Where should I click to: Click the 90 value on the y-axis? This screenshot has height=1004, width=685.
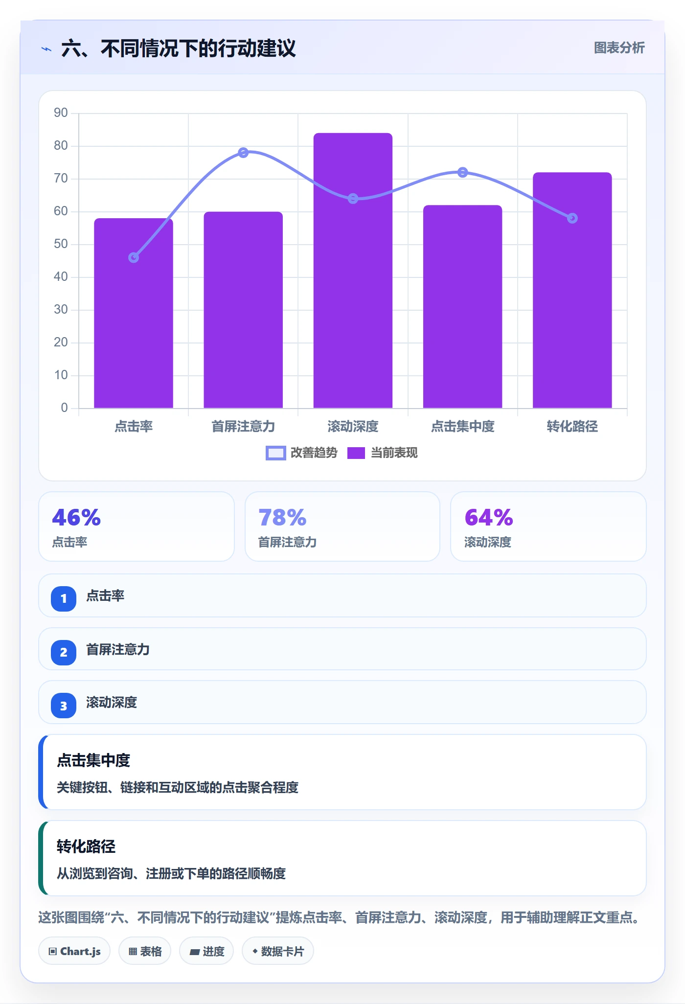(61, 113)
